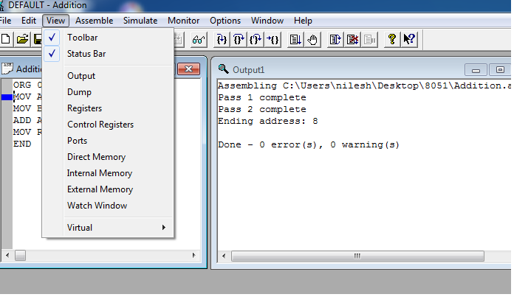Click Addition window scroll-left arrow
514x297 pixels.
7,255
